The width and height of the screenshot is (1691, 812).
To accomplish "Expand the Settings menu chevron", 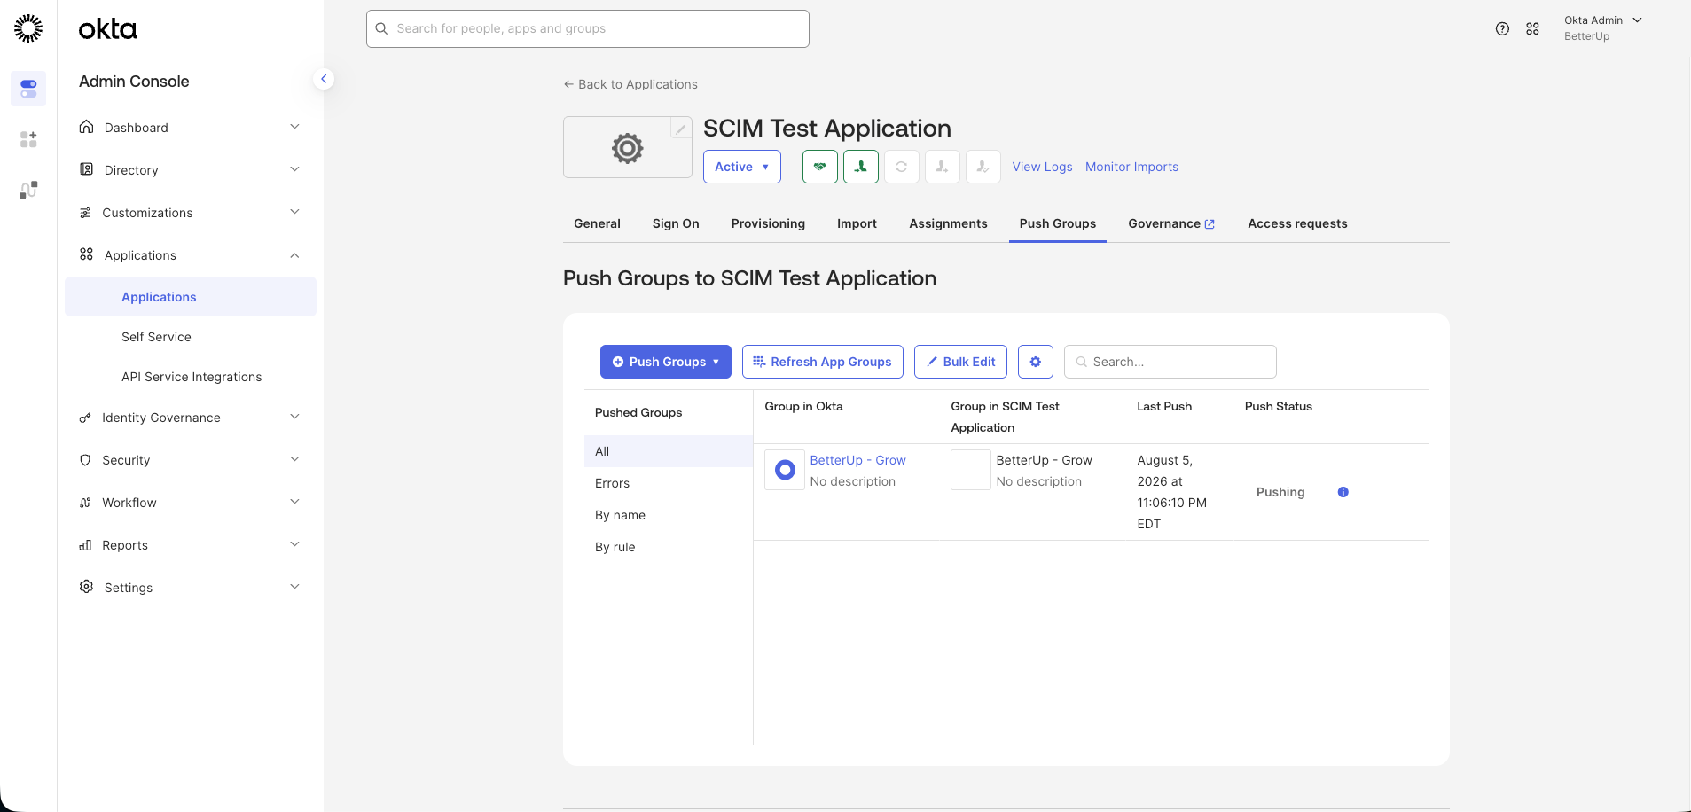I will tap(295, 587).
